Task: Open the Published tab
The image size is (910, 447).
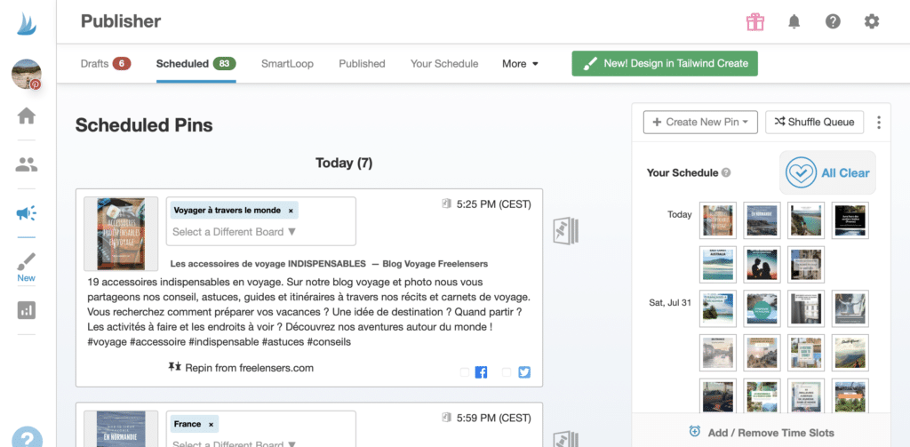Action: click(363, 64)
